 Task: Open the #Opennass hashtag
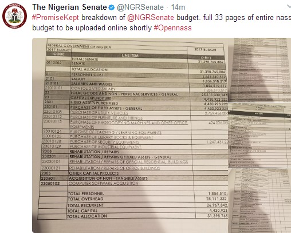tap(172, 28)
